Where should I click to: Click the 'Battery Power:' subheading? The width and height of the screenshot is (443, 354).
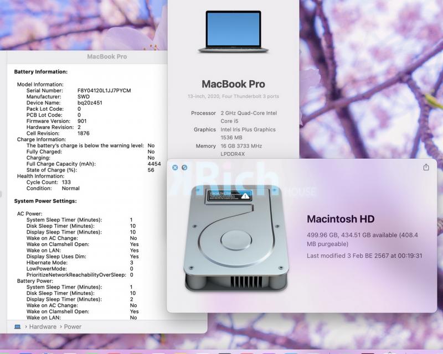[35, 281]
